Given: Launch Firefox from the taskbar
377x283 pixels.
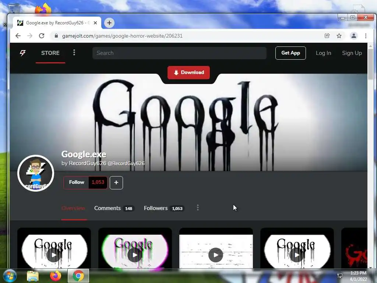Looking at the screenshot, I should (55, 276).
